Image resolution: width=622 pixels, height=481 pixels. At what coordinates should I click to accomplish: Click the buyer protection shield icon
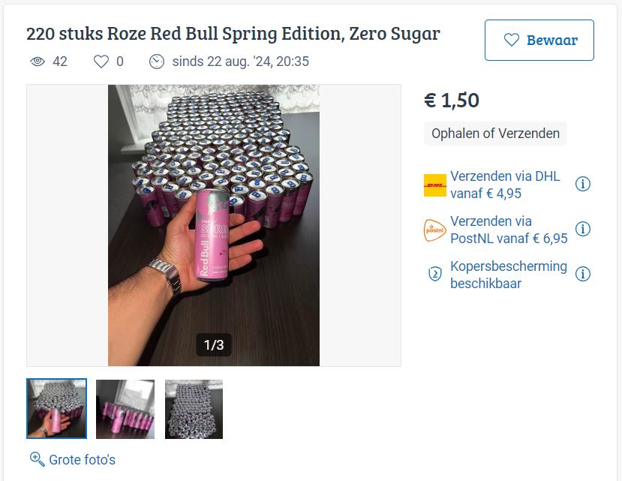pos(435,275)
